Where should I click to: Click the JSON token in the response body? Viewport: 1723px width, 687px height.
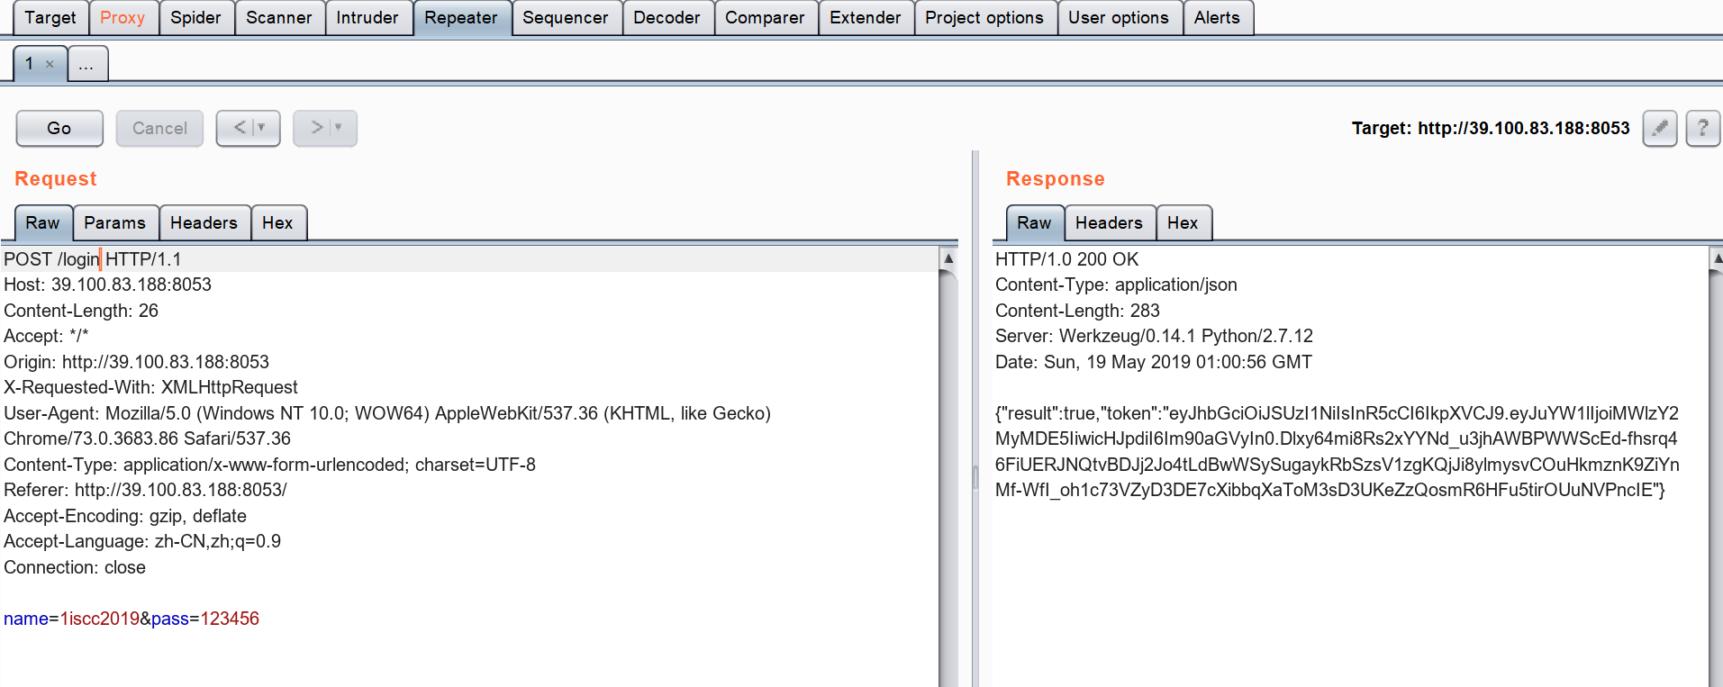(x=1338, y=451)
